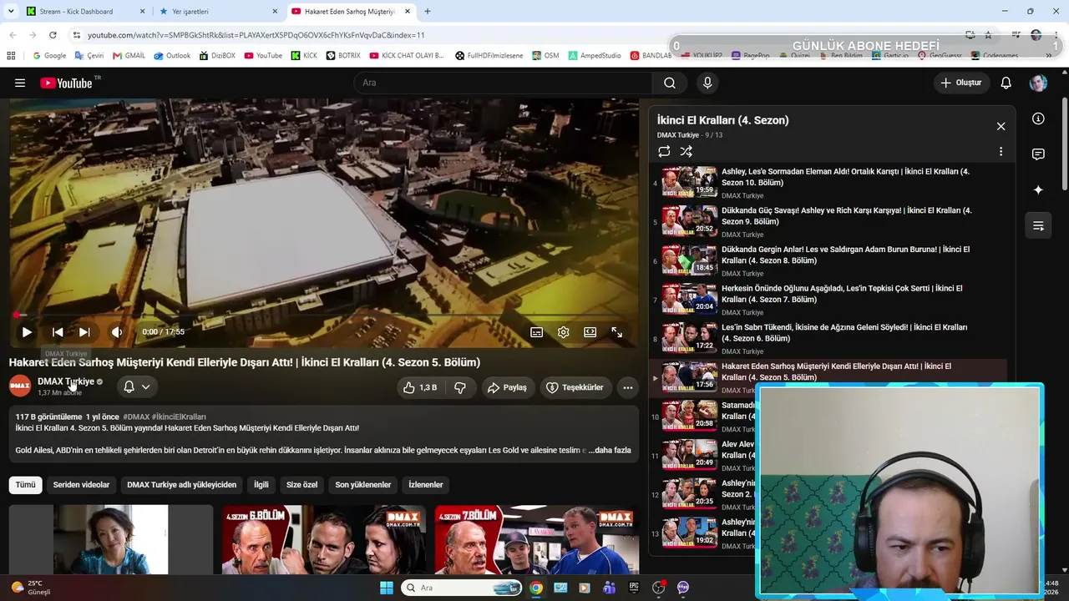
Task: Open Epic Games Launcher from the taskbar
Action: coord(634,588)
